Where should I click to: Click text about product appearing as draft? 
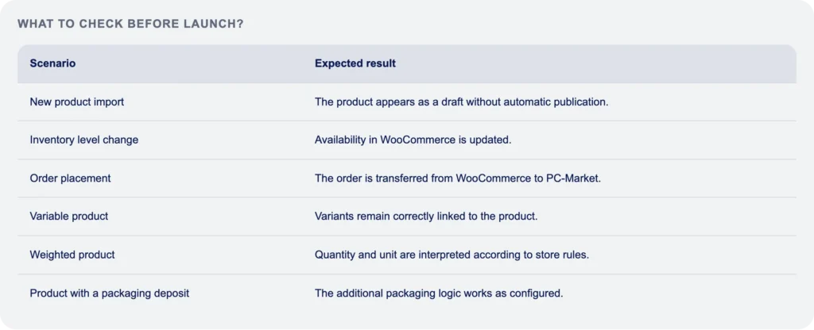coord(461,102)
